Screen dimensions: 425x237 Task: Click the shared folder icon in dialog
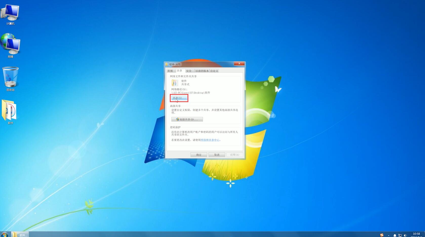(x=175, y=83)
